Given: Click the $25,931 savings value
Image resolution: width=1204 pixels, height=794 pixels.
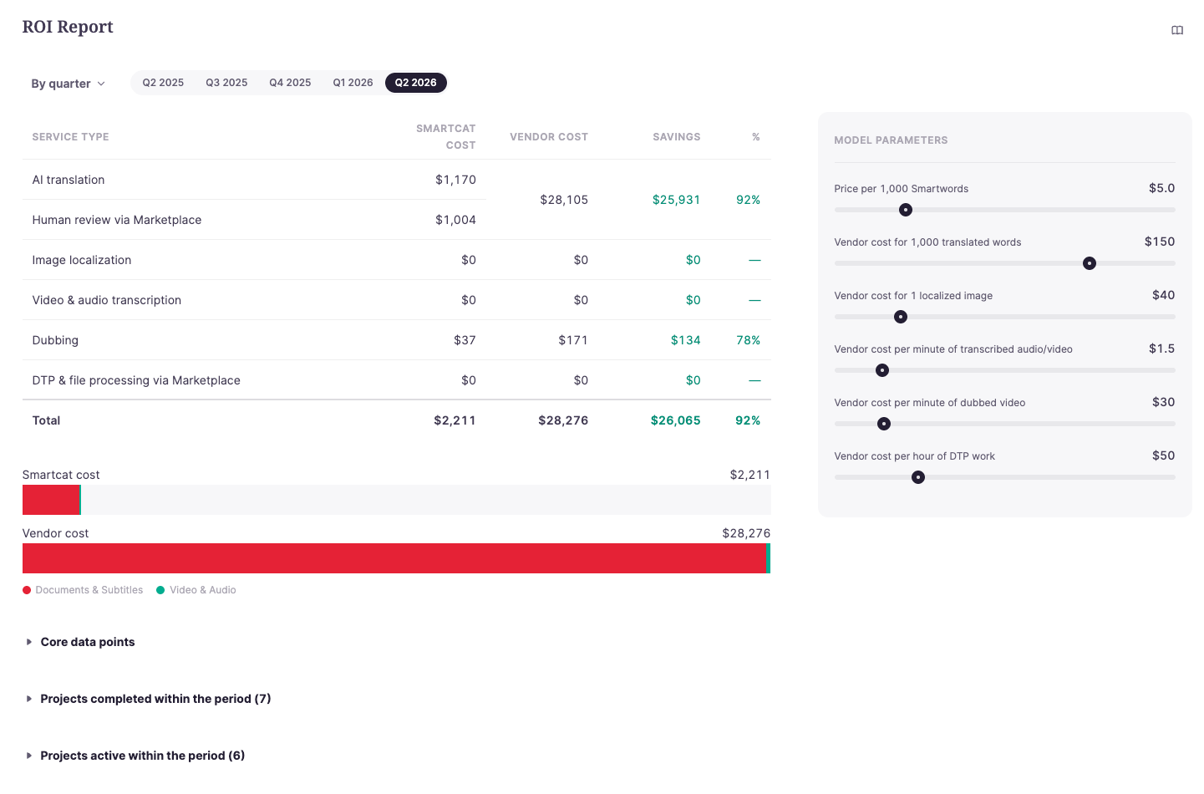Looking at the screenshot, I should pyautogui.click(x=676, y=200).
